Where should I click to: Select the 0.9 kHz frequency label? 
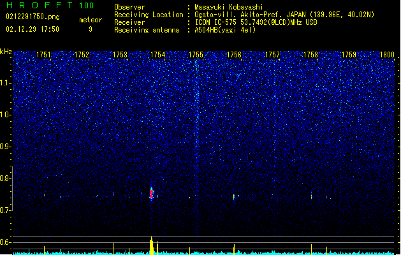tap(5, 147)
